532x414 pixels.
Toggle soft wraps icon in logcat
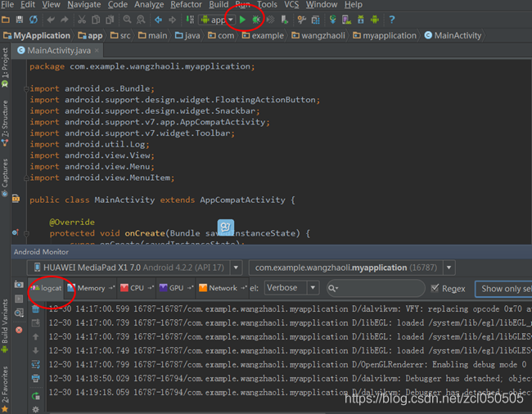tap(35, 364)
